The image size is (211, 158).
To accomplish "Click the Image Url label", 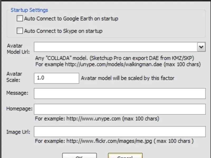I will pyautogui.click(x=18, y=131).
